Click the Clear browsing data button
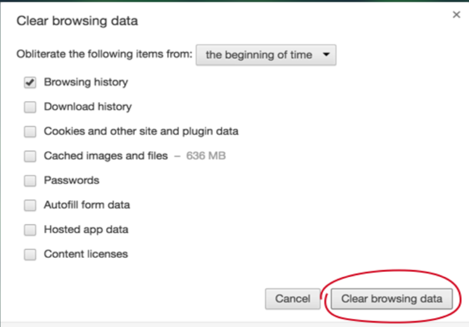Image resolution: width=469 pixels, height=327 pixels. tap(392, 298)
